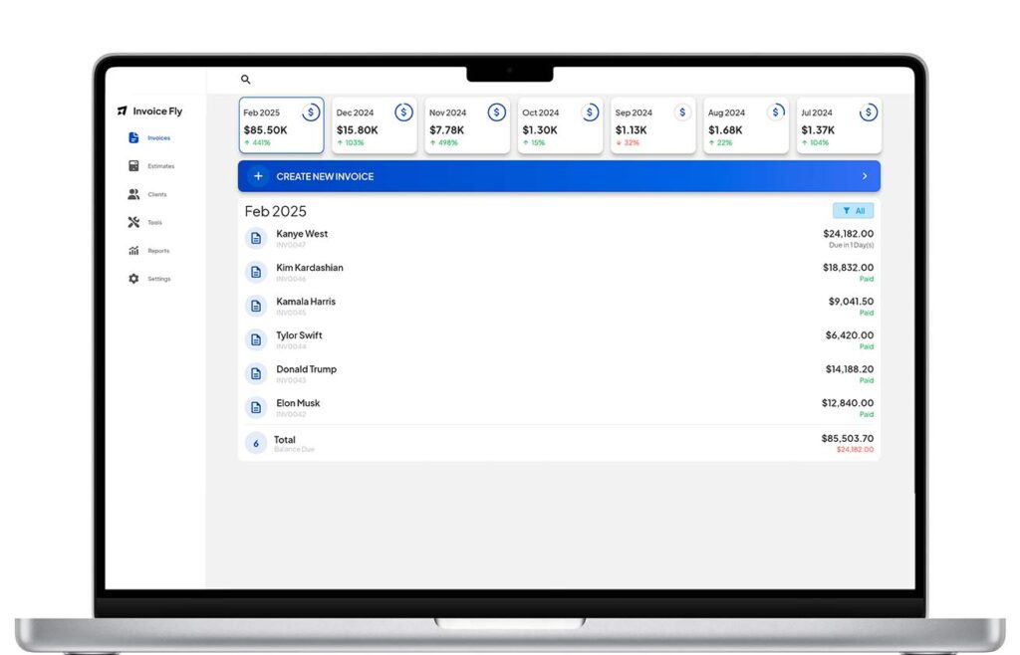The height and width of the screenshot is (655, 1020).
Task: Click the document icon beside Elon Musk
Action: click(x=255, y=407)
